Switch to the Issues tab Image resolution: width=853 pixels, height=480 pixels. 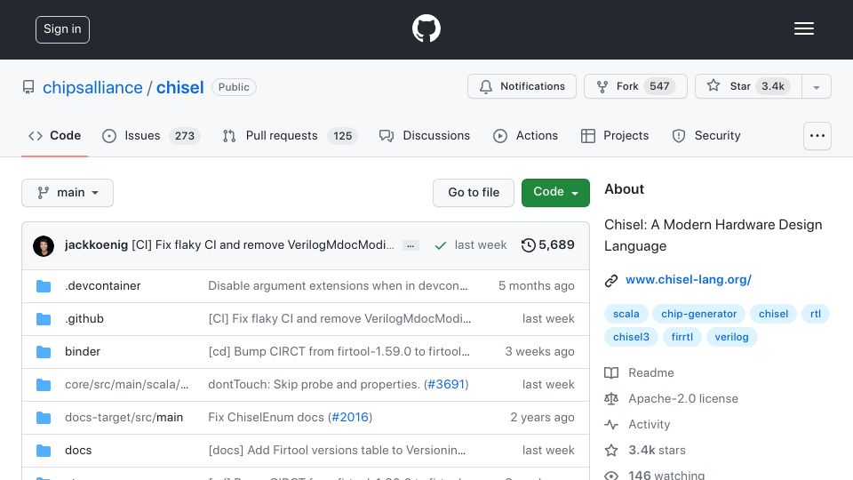[x=151, y=135]
